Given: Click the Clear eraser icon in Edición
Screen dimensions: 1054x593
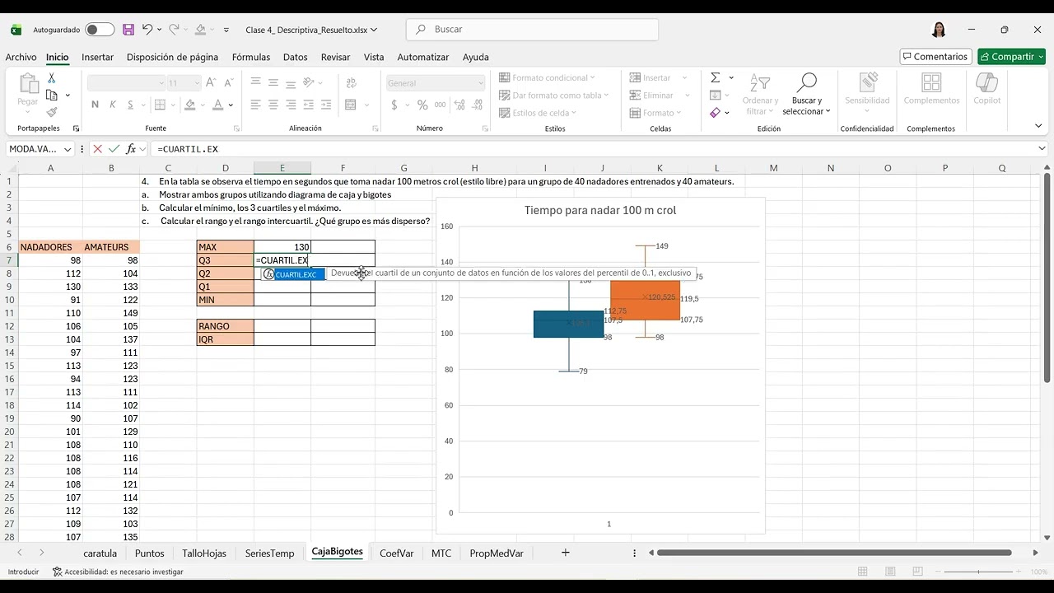Looking at the screenshot, I should pos(715,113).
